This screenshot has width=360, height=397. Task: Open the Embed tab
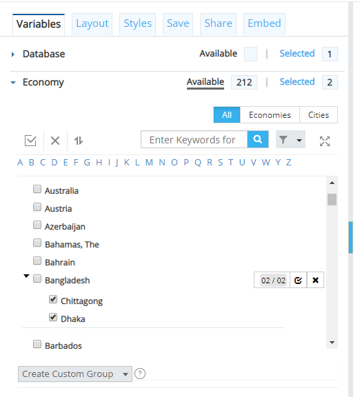pyautogui.click(x=264, y=24)
